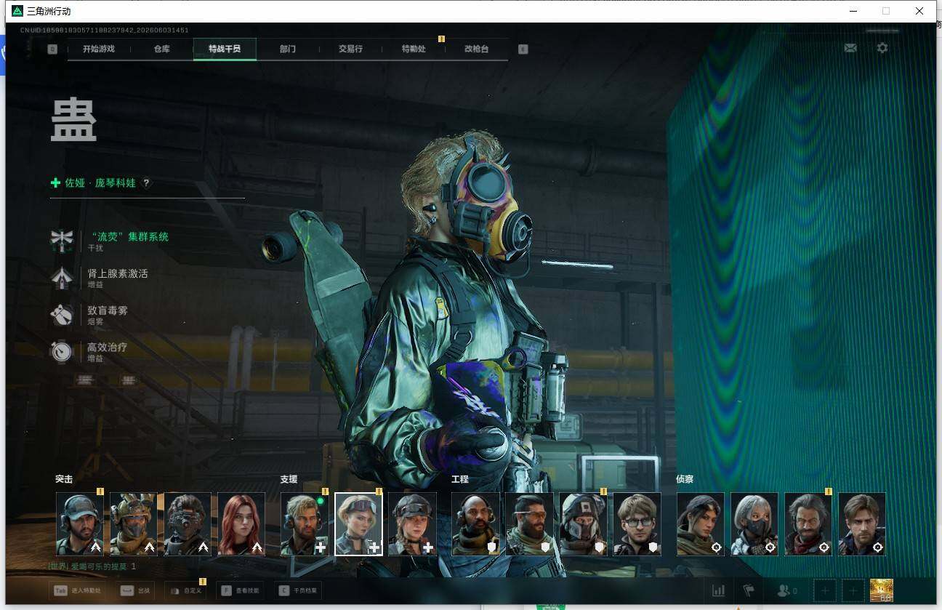Select first 支援 operator with green dot
This screenshot has height=610, width=942.
click(x=305, y=524)
